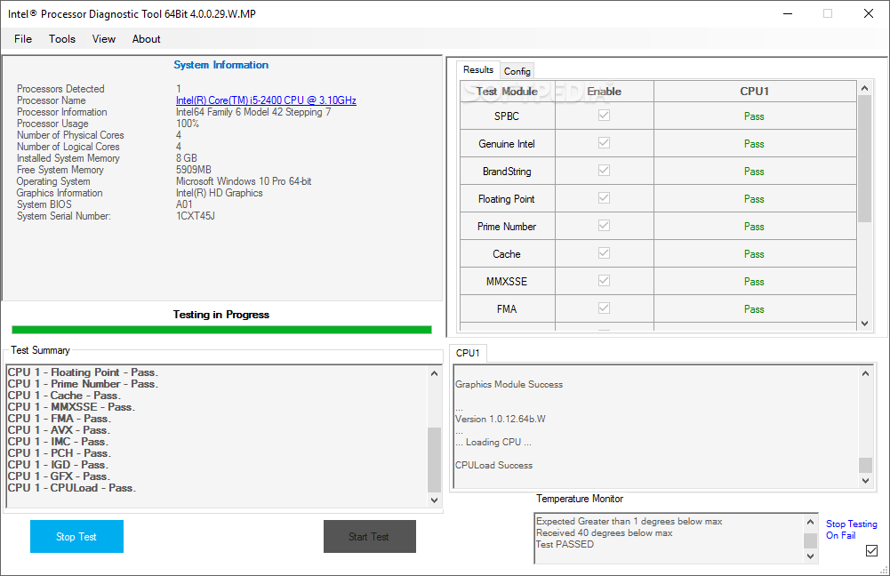
Task: Toggle the Floating Point enable checkbox
Action: [x=604, y=197]
